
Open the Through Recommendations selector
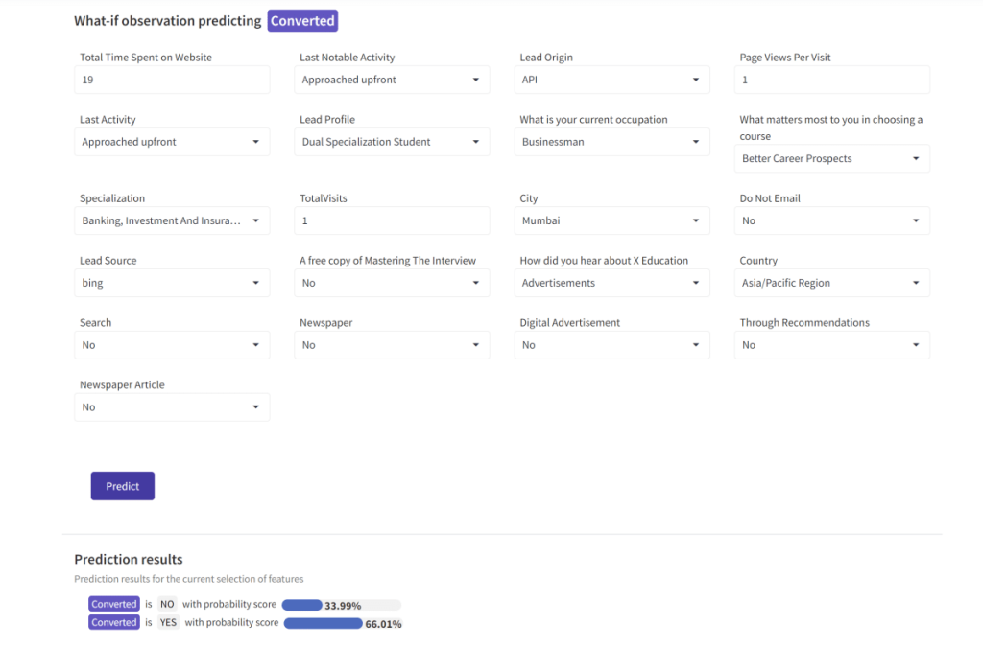pos(831,344)
